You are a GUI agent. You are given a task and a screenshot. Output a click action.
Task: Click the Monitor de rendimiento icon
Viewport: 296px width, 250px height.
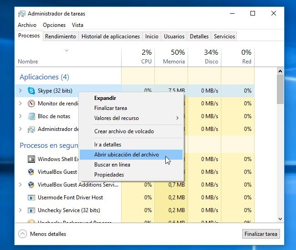[x=31, y=104]
